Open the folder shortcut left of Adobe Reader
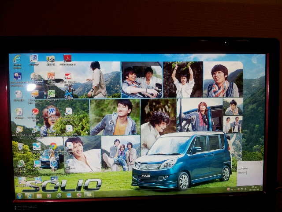 51,60
